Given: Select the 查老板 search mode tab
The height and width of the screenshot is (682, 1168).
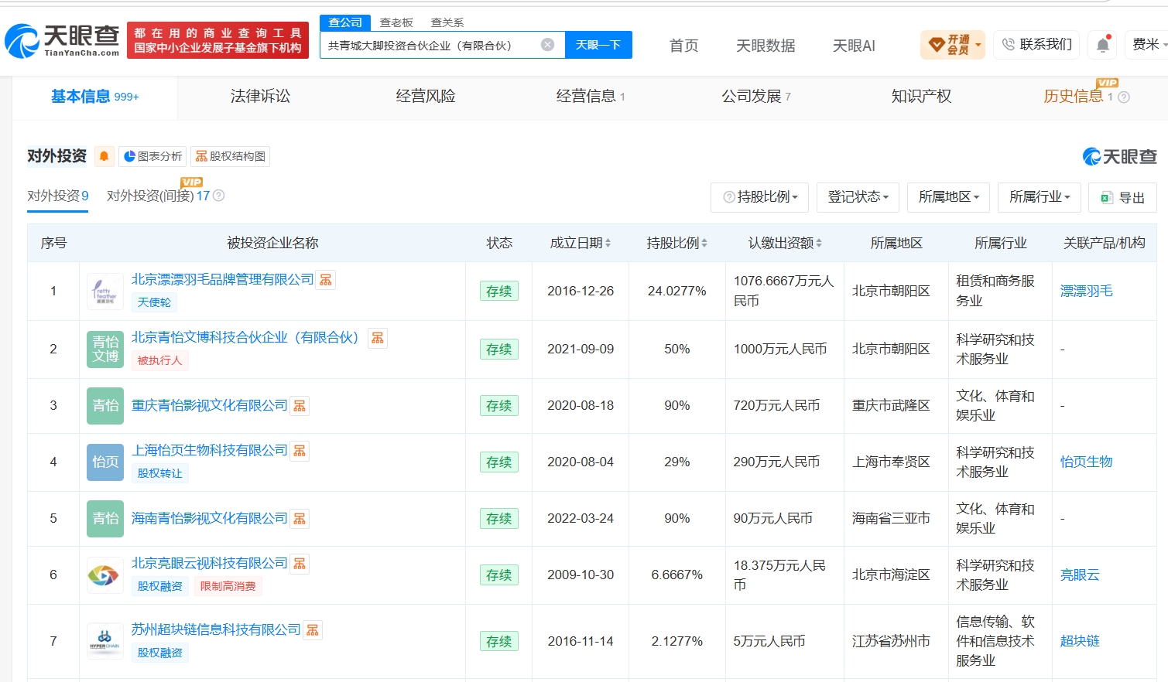Looking at the screenshot, I should pos(396,22).
